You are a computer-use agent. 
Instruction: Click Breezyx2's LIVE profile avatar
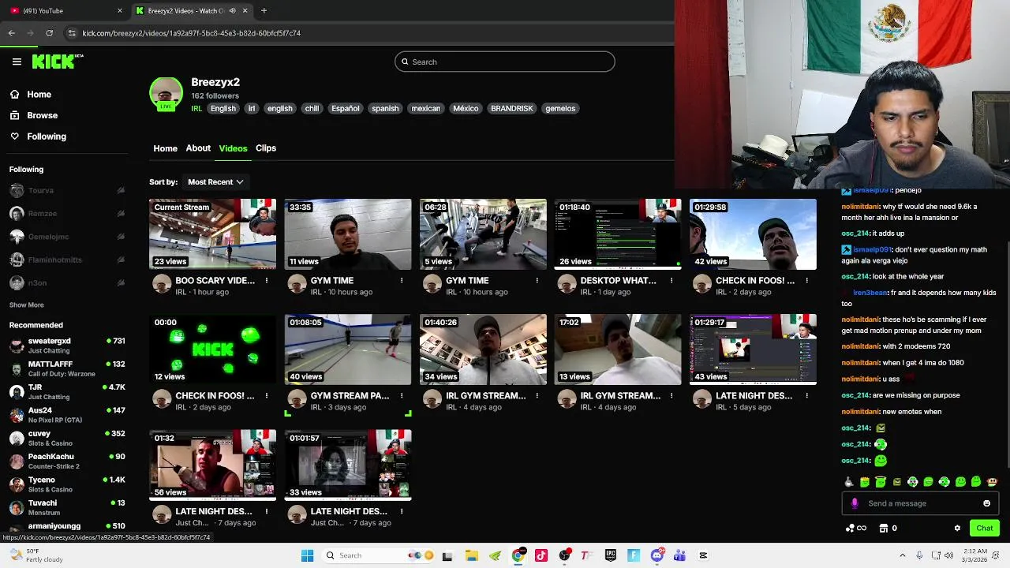coord(166,94)
